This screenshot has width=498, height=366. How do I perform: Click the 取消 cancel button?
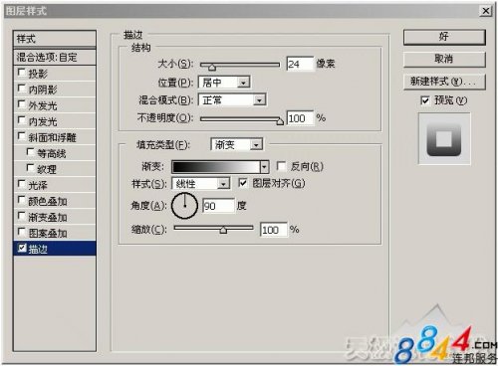coord(444,60)
